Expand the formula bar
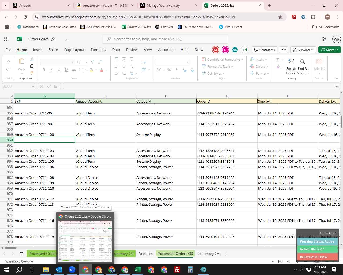The height and width of the screenshot is (275, 343). pyautogui.click(x=337, y=86)
